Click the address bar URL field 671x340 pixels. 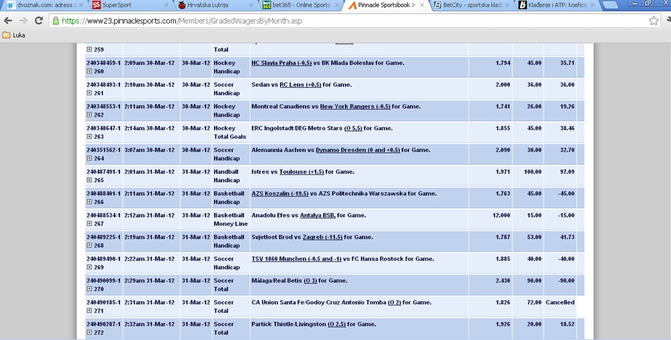354,21
